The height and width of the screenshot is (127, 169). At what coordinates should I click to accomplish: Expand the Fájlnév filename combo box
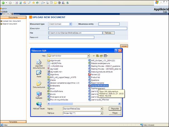[x=101, y=109]
